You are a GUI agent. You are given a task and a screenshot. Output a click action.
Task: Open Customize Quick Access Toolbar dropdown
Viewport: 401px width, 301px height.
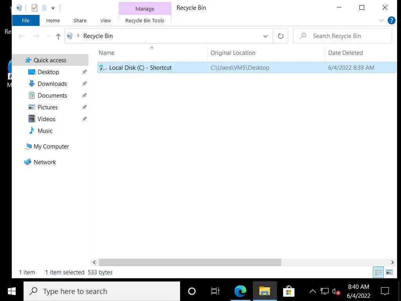pyautogui.click(x=53, y=8)
